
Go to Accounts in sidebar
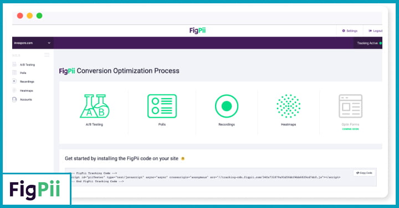tap(26, 99)
